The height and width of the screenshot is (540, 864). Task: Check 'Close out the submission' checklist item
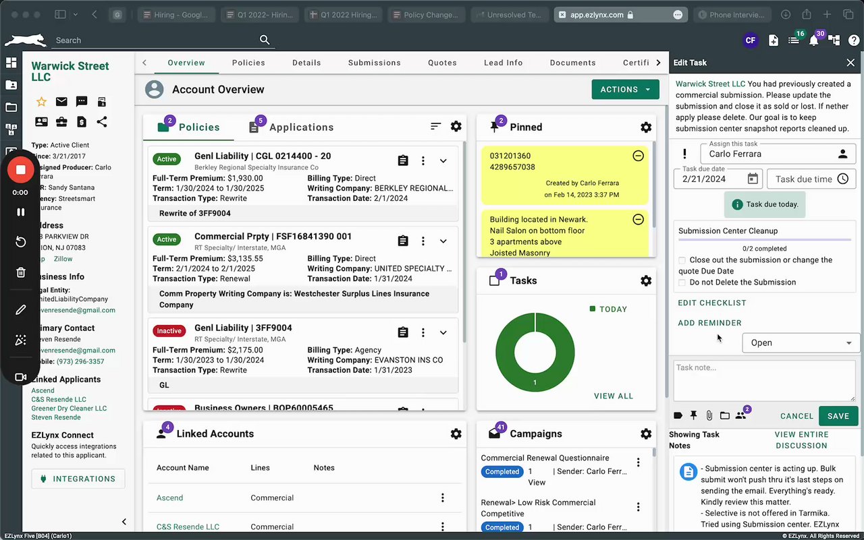click(x=682, y=260)
